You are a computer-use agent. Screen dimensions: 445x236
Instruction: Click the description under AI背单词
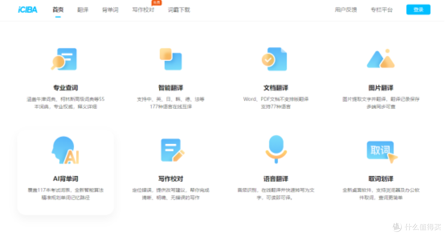tap(66, 194)
